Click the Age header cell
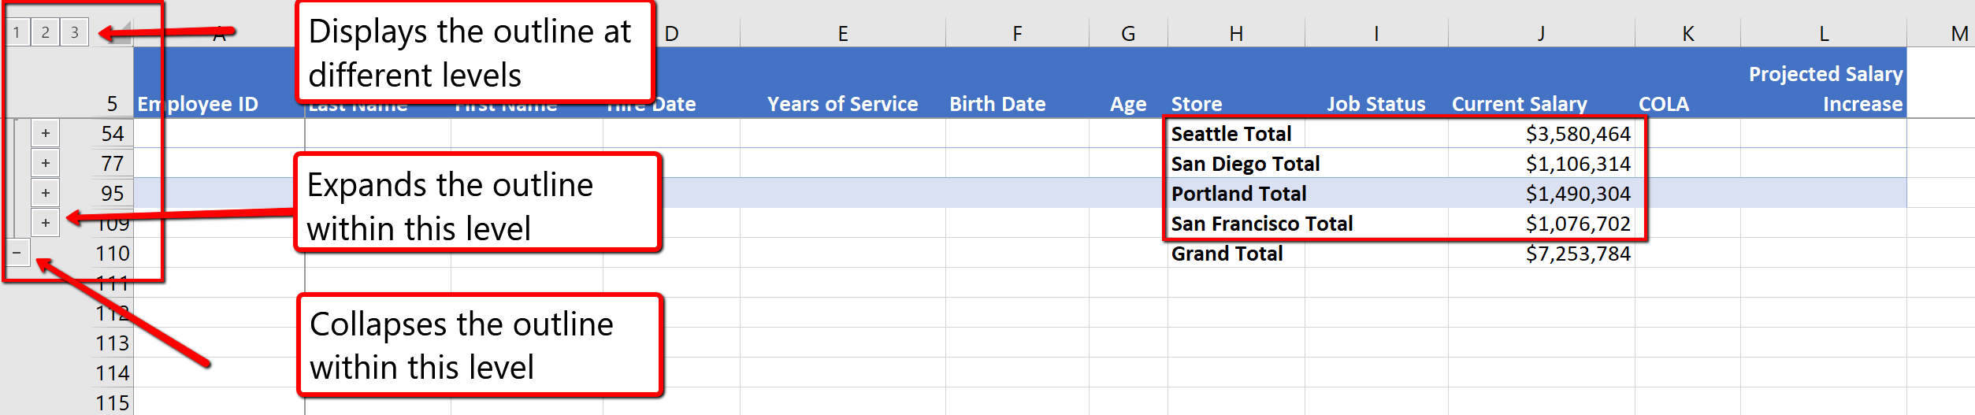Image resolution: width=1975 pixels, height=415 pixels. click(x=1128, y=83)
